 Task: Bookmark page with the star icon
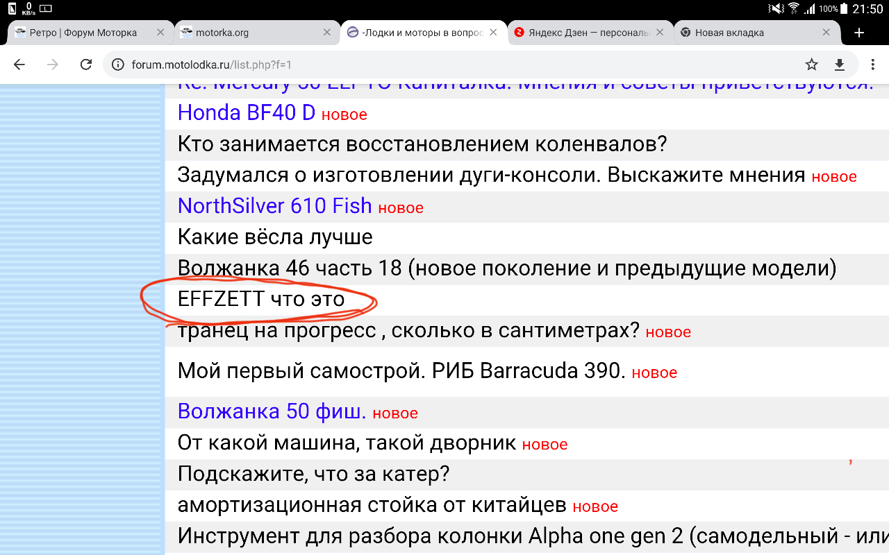tap(811, 65)
